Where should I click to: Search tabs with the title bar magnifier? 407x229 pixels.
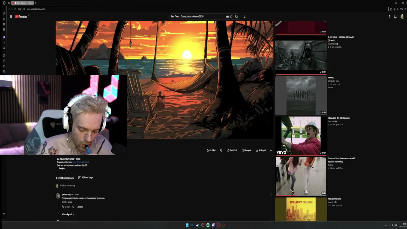point(396,3)
